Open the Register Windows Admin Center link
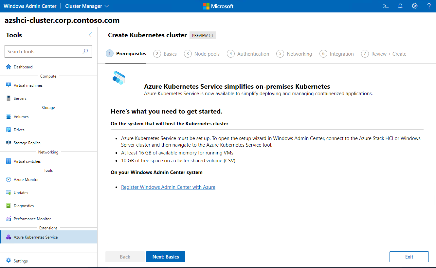The height and width of the screenshot is (268, 436). point(168,187)
